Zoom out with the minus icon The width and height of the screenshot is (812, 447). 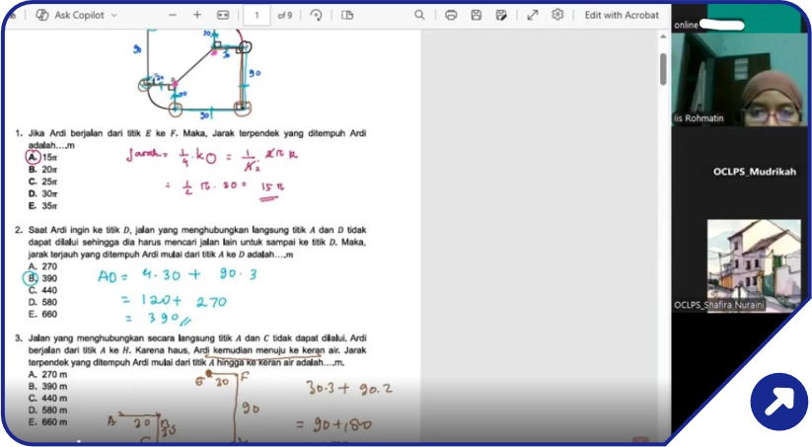click(173, 15)
